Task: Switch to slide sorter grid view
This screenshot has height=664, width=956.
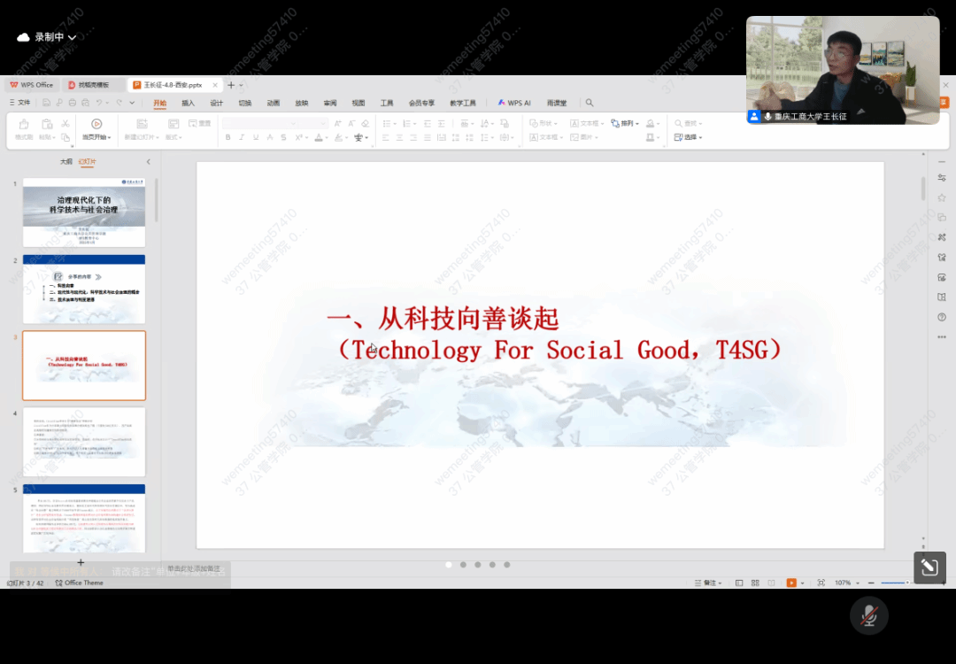Action: 755,583
